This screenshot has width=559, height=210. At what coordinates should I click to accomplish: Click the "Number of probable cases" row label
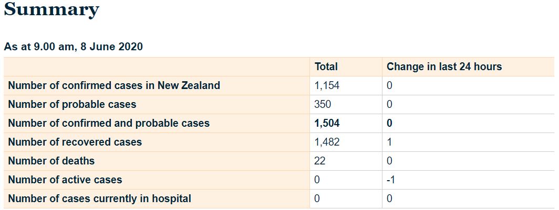click(x=72, y=104)
